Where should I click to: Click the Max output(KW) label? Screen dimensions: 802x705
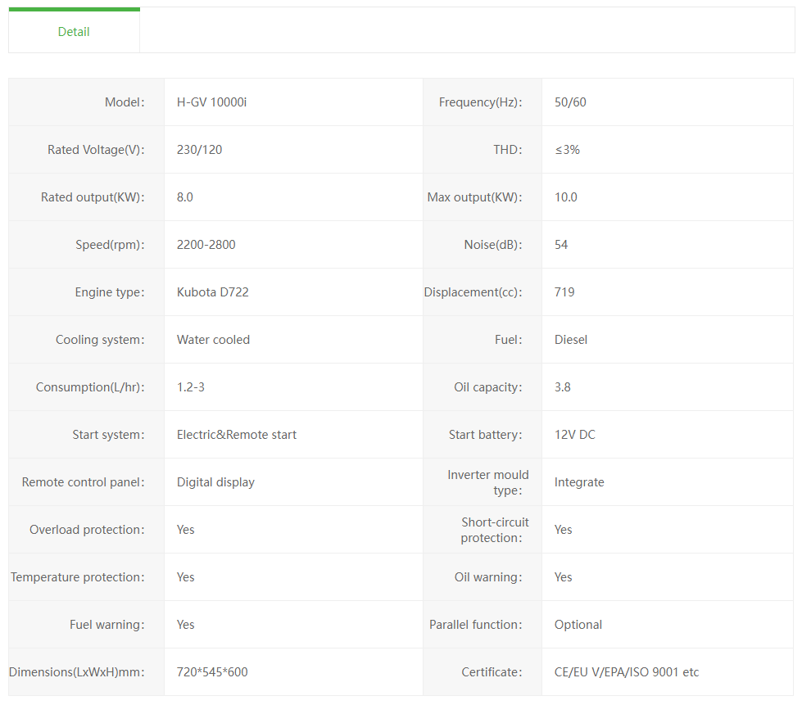pos(474,197)
